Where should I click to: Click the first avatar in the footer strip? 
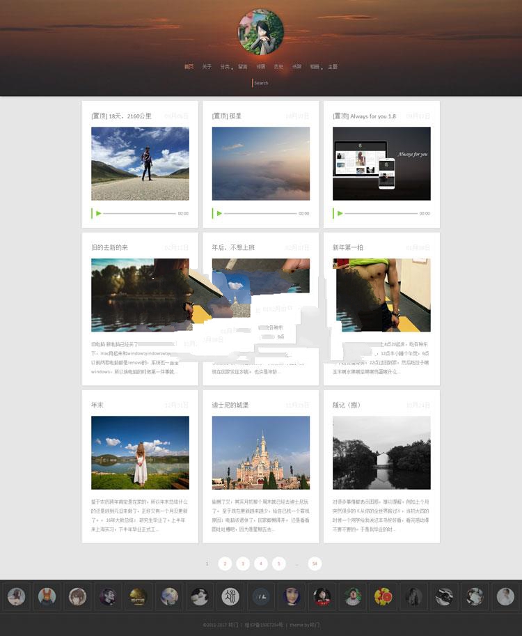pos(16,596)
